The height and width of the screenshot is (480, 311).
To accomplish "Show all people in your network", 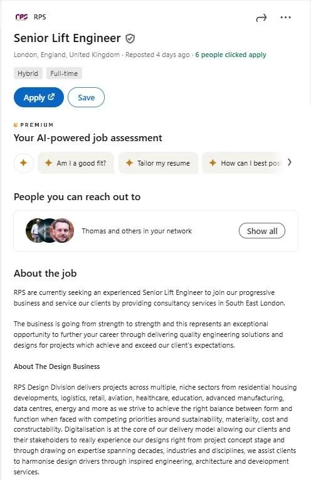I will [262, 231].
